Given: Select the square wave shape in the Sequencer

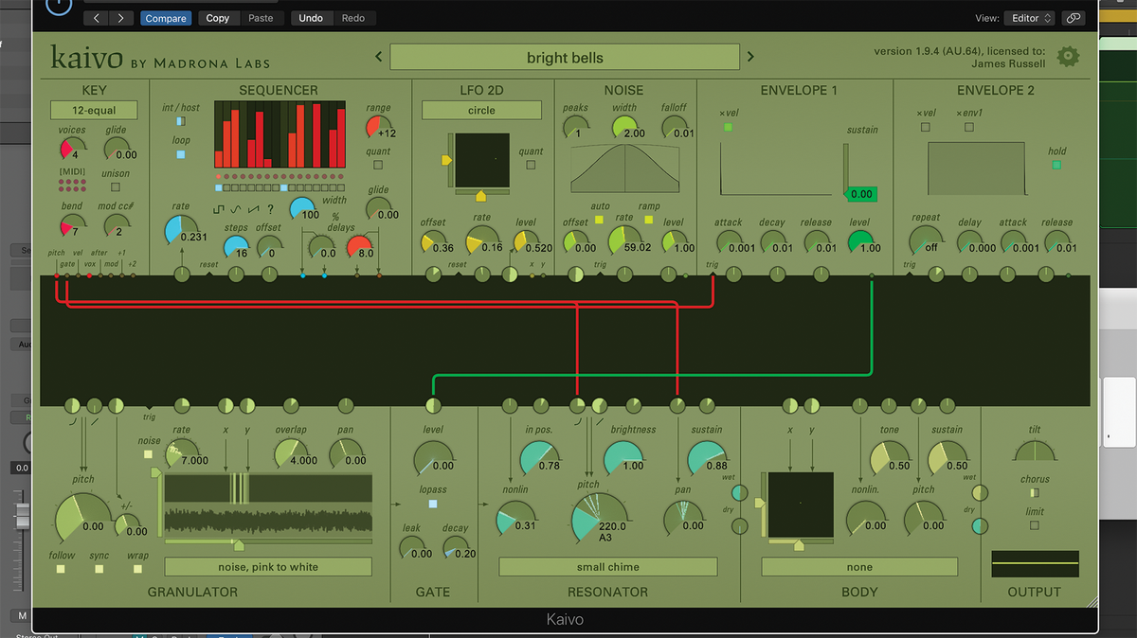Looking at the screenshot, I should pos(219,209).
